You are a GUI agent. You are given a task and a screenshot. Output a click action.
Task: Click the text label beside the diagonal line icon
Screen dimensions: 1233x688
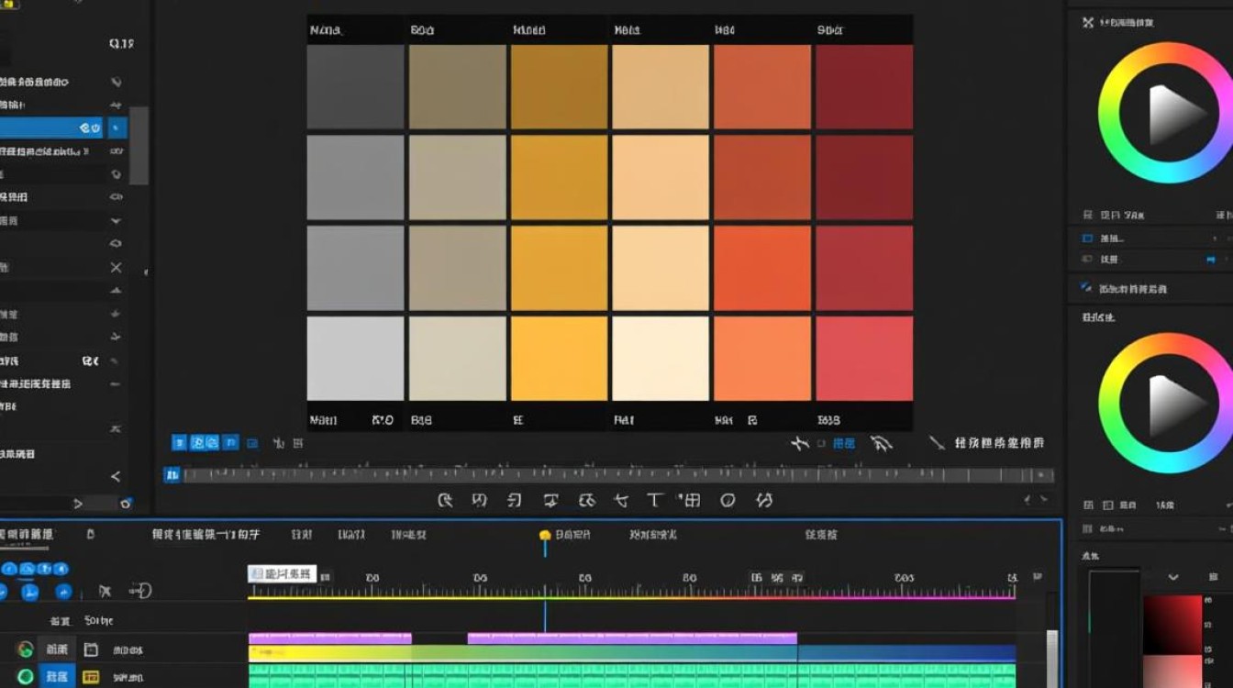click(999, 443)
